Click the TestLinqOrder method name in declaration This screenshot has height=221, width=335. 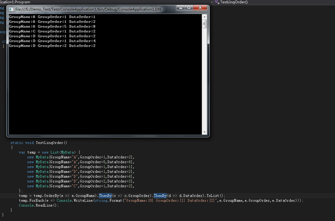coord(49,143)
